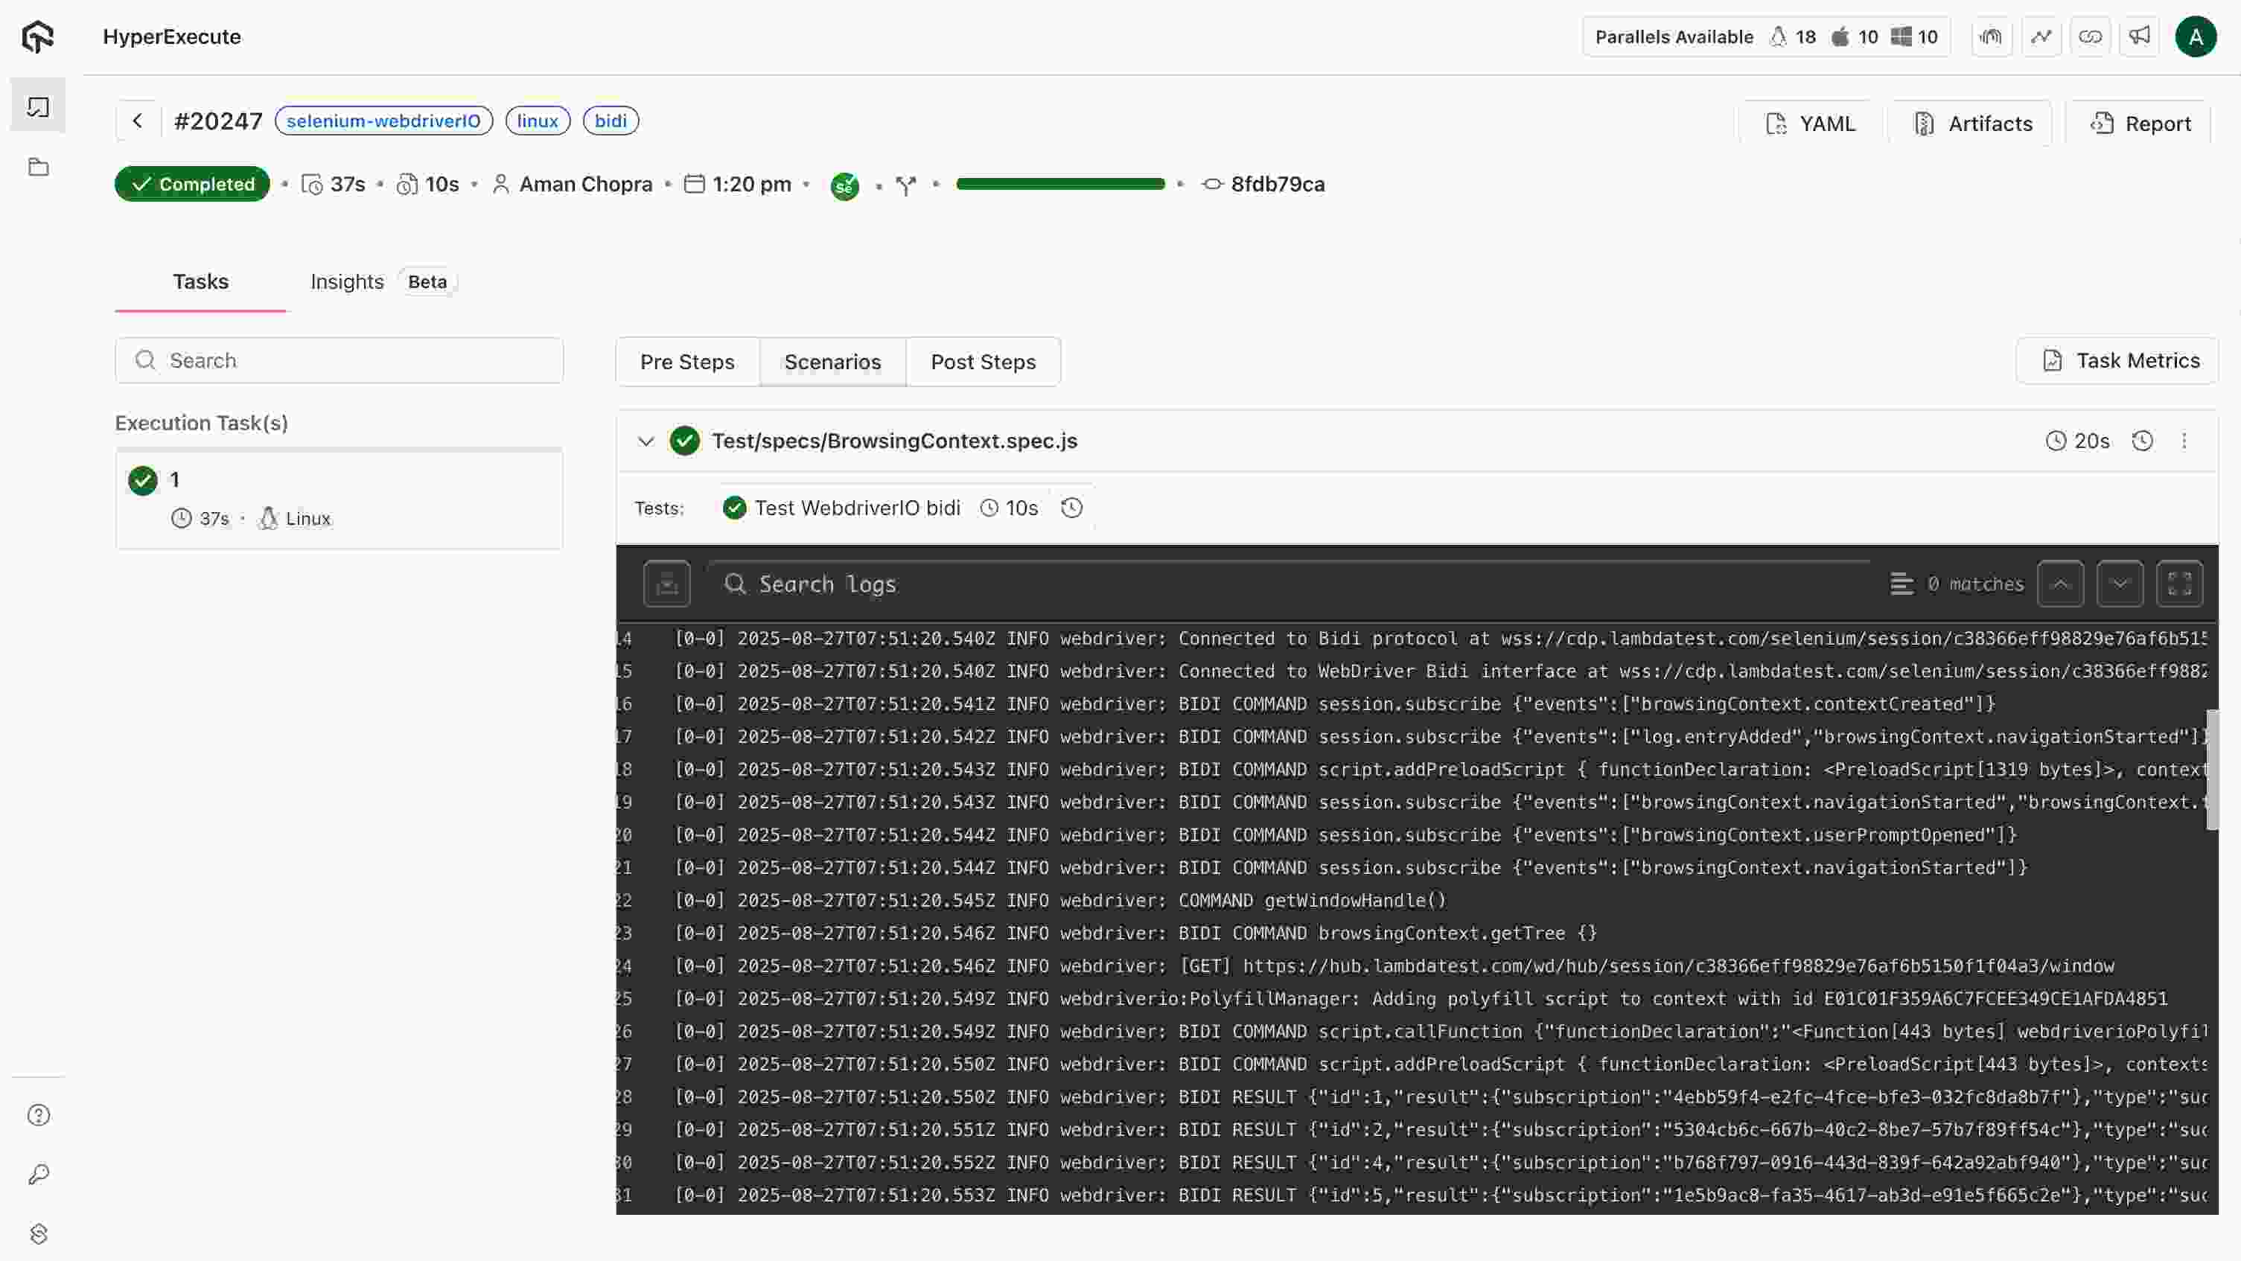Open the Artifacts button
The width and height of the screenshot is (2241, 1261).
tap(1971, 124)
